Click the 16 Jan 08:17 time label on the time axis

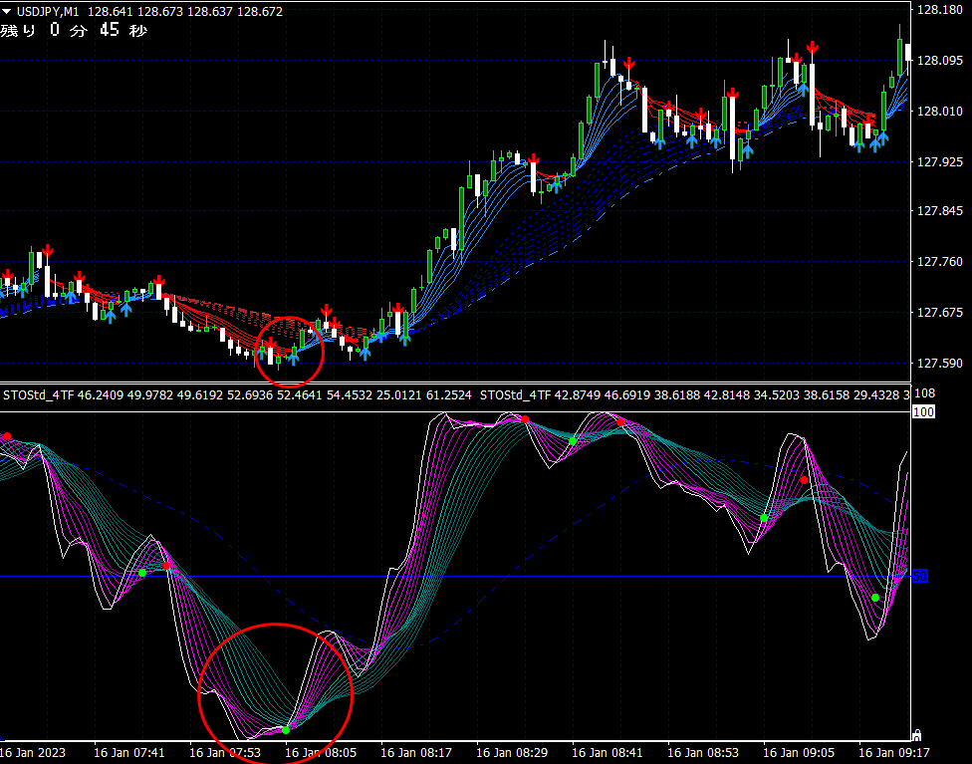tap(416, 753)
